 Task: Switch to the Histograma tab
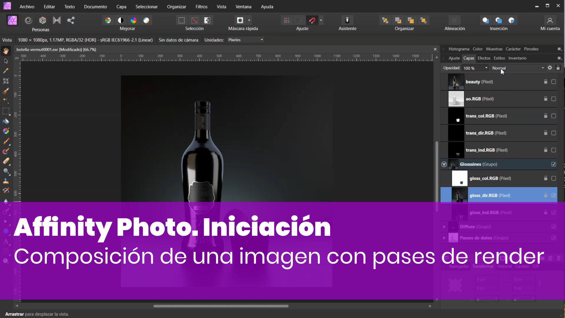pos(459,49)
